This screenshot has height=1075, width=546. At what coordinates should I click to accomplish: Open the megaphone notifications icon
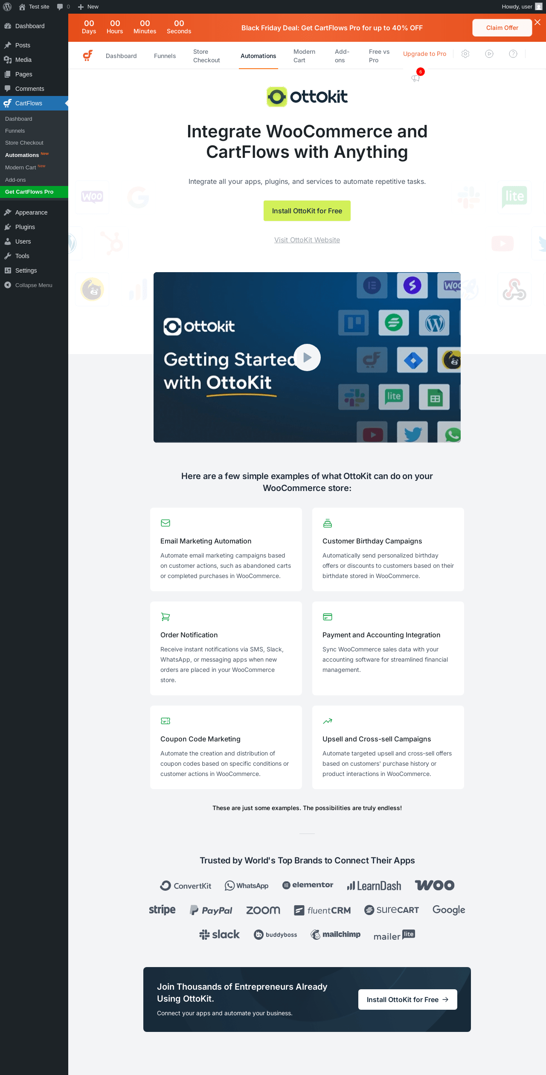click(x=416, y=78)
